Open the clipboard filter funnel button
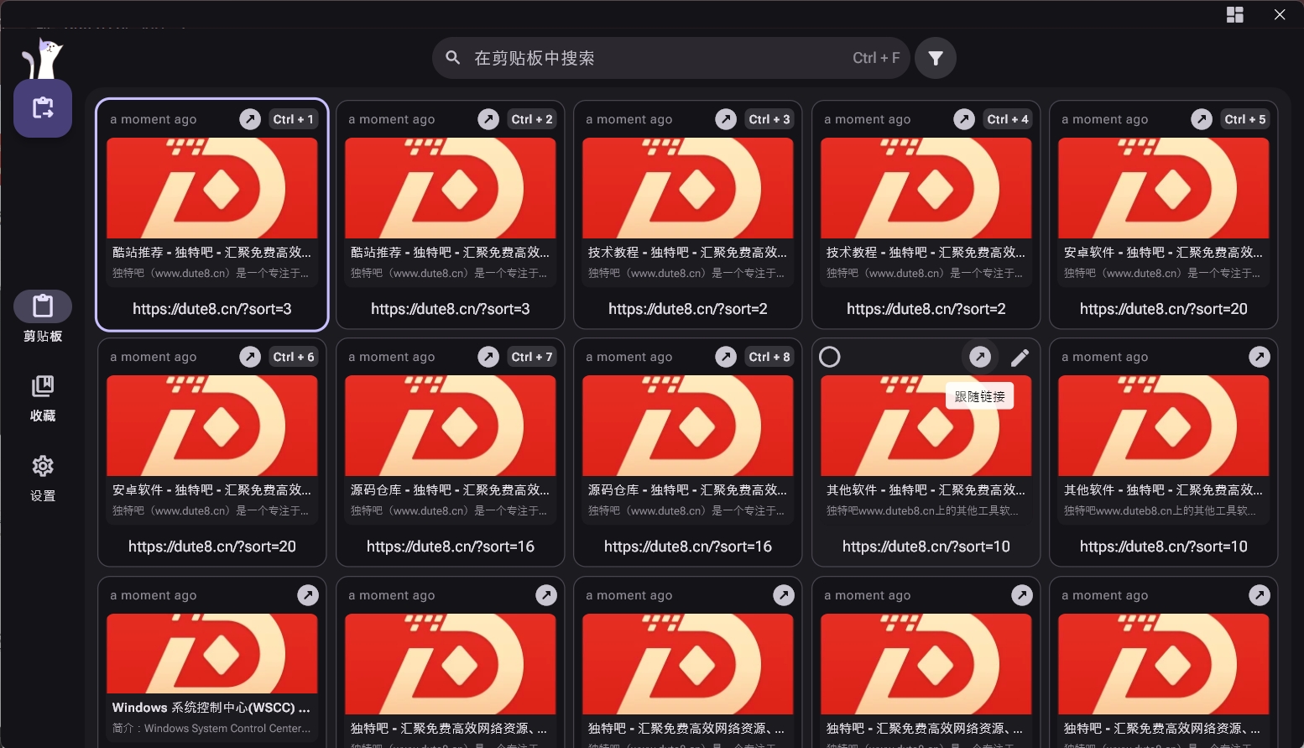Screen dimensions: 1304x748 click(936, 58)
